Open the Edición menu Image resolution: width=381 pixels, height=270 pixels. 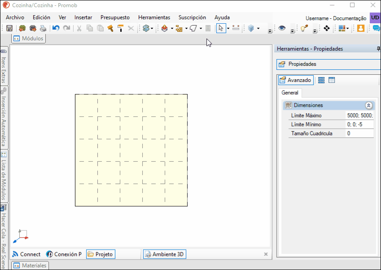pos(42,17)
